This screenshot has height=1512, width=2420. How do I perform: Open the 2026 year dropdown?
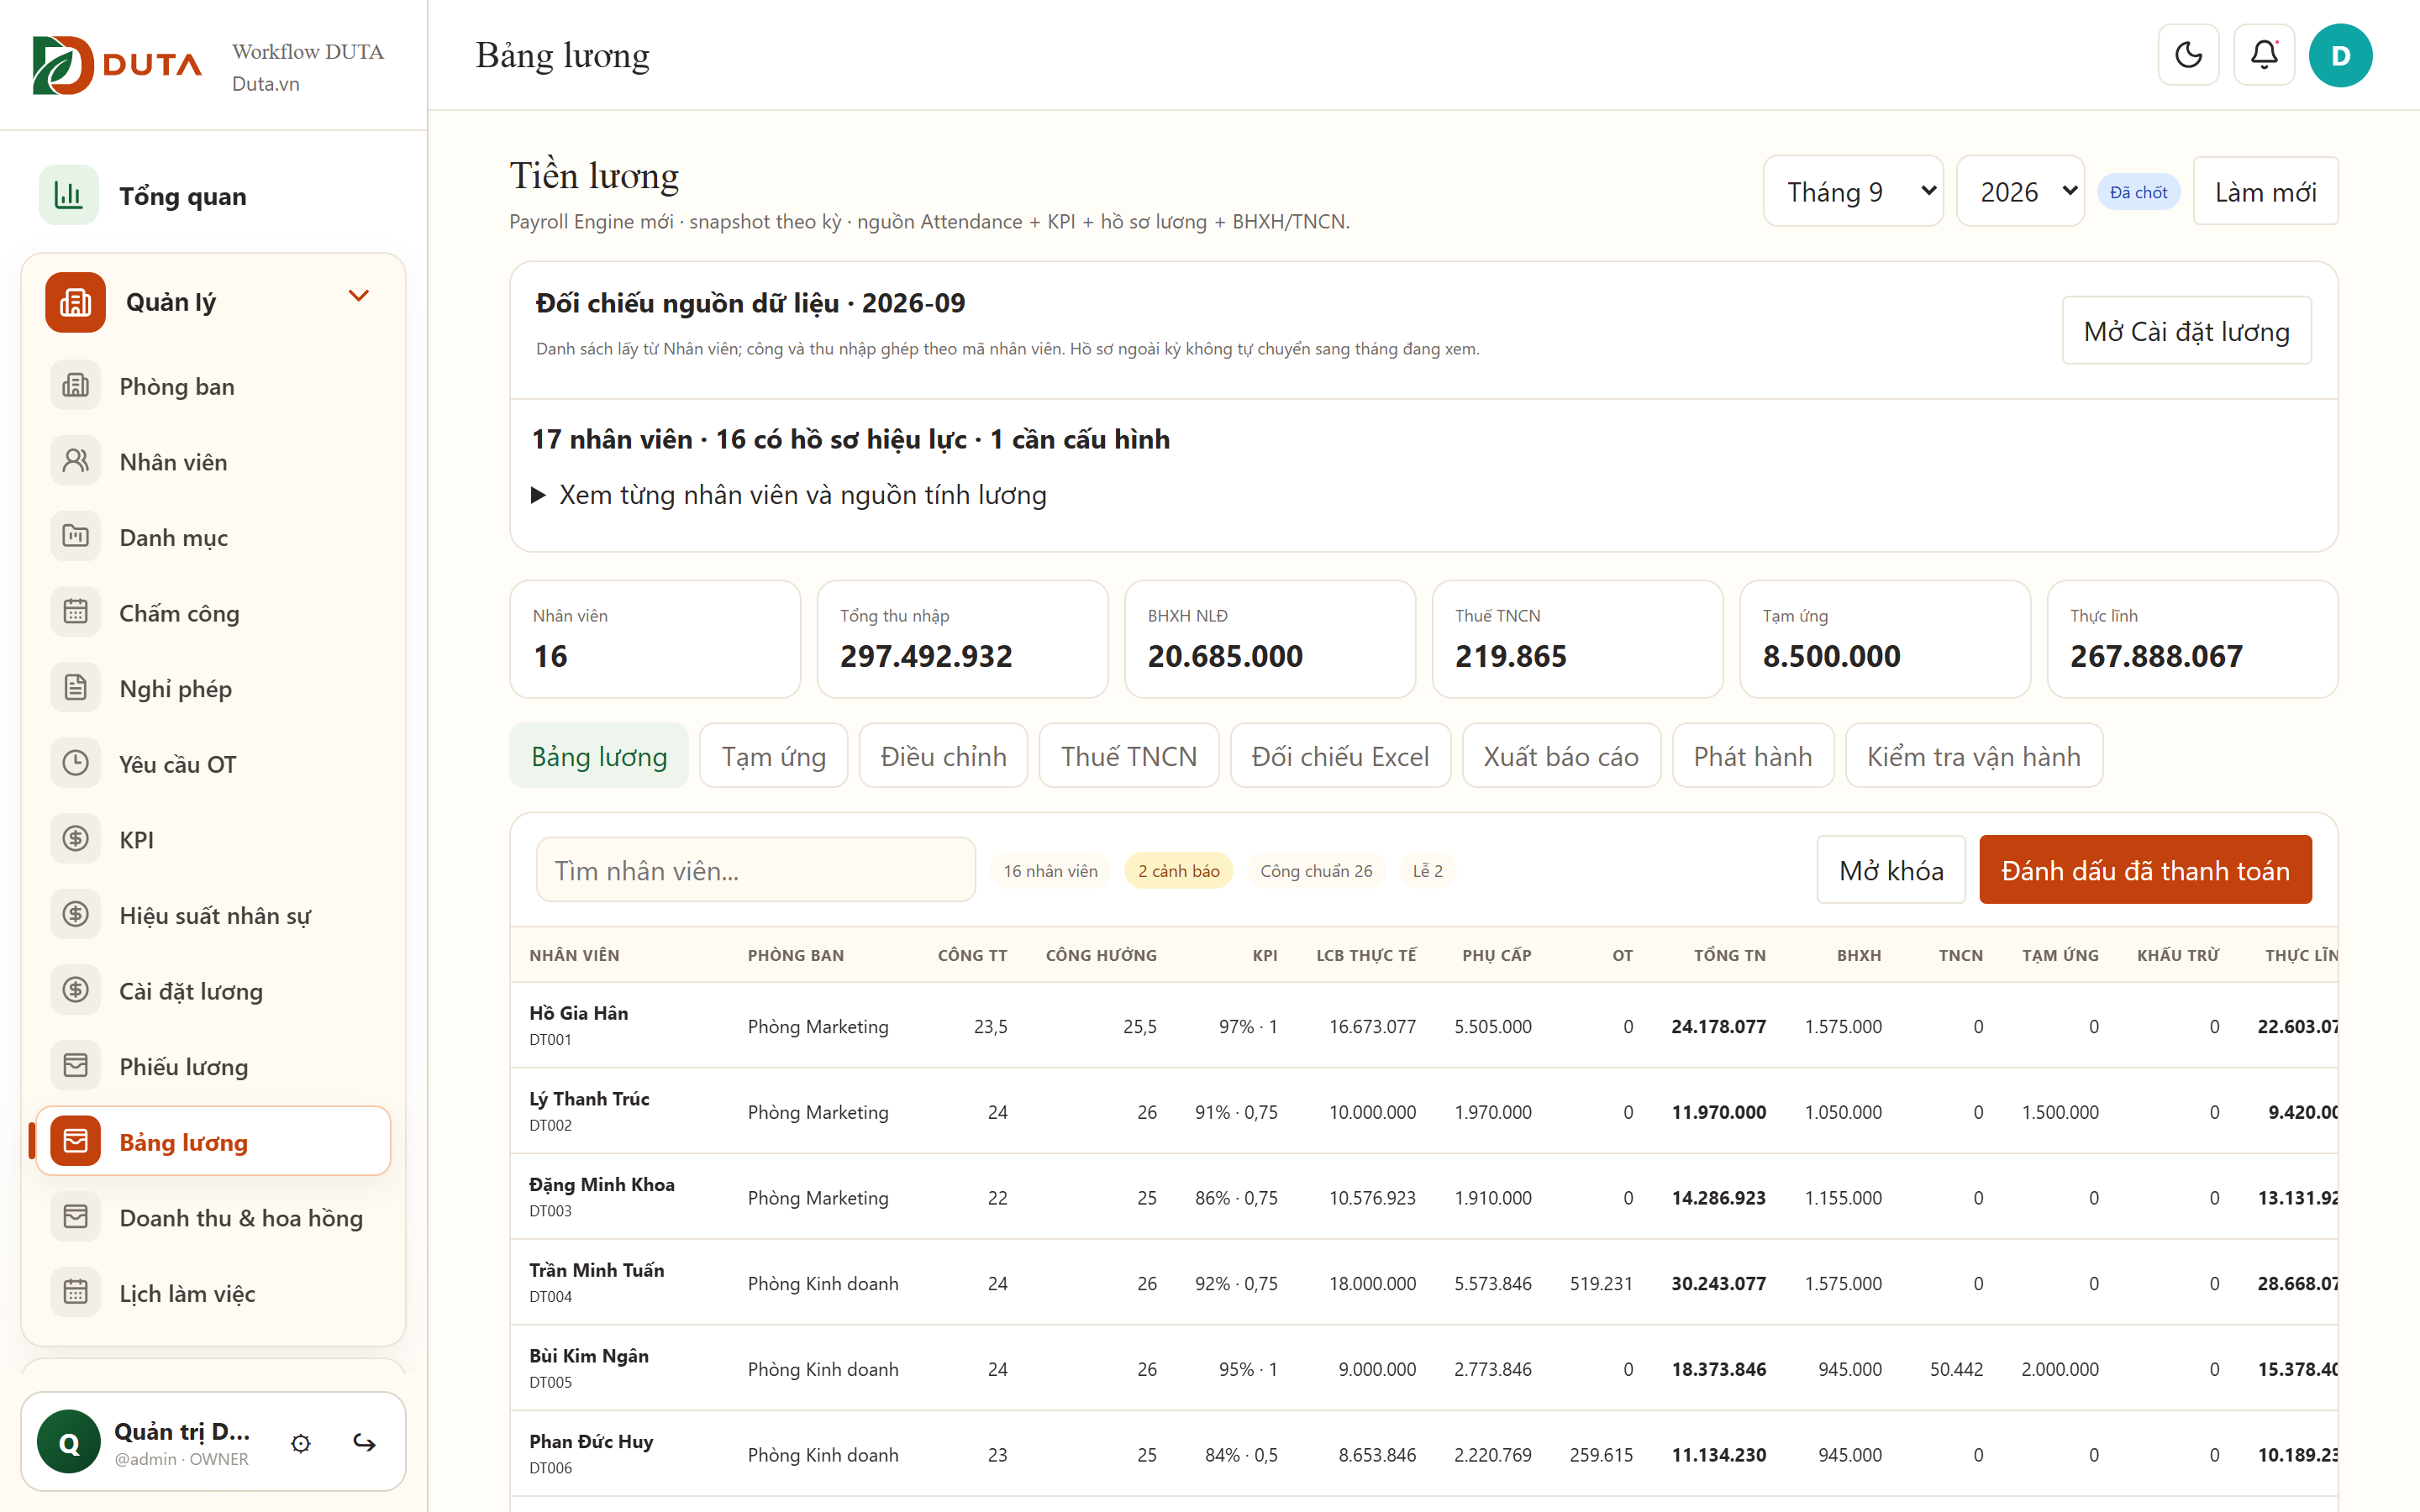[2020, 191]
